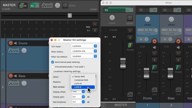Open the Drums channel MIDI input dropdown
The width and height of the screenshot is (192, 108).
[148, 30]
